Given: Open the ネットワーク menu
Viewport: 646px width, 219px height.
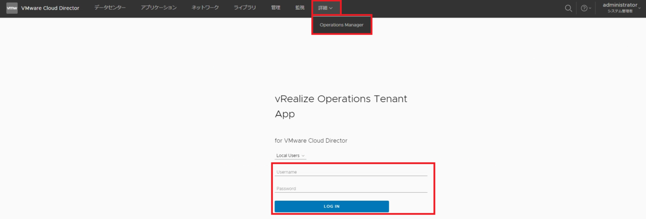Looking at the screenshot, I should (205, 8).
